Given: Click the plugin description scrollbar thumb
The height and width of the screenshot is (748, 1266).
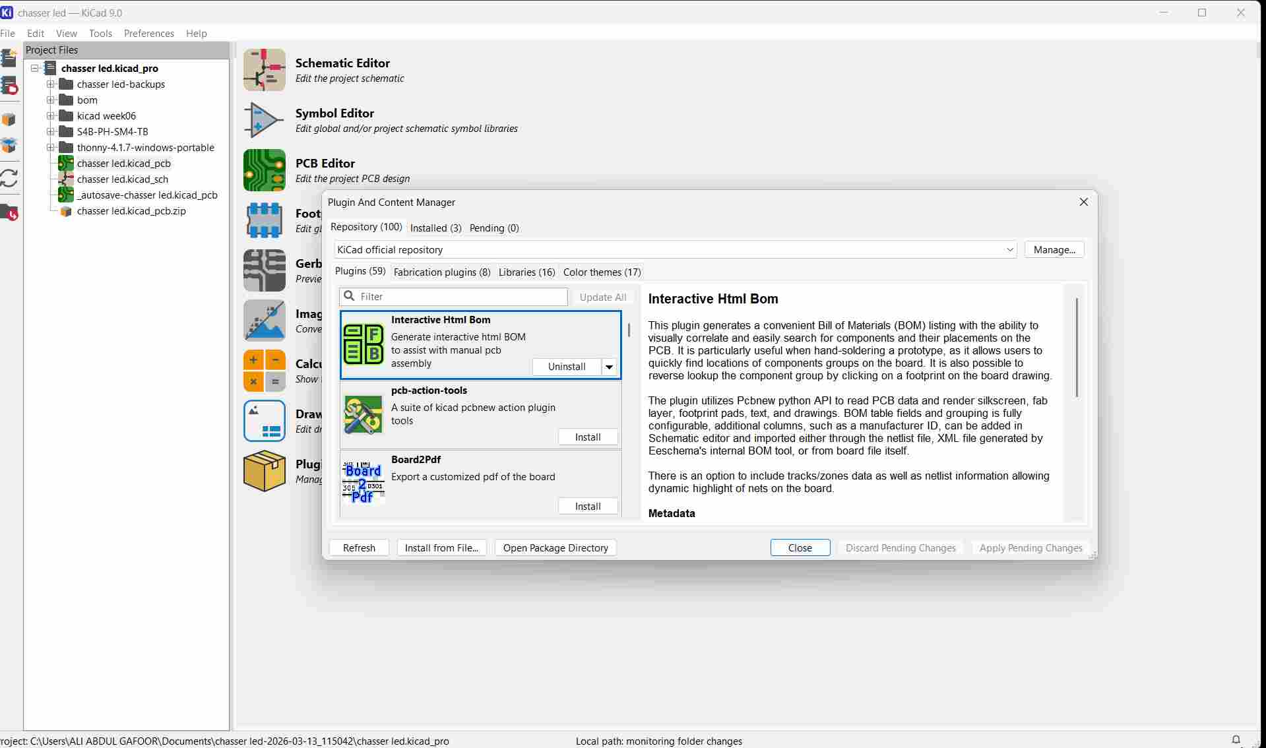Looking at the screenshot, I should click(1077, 348).
